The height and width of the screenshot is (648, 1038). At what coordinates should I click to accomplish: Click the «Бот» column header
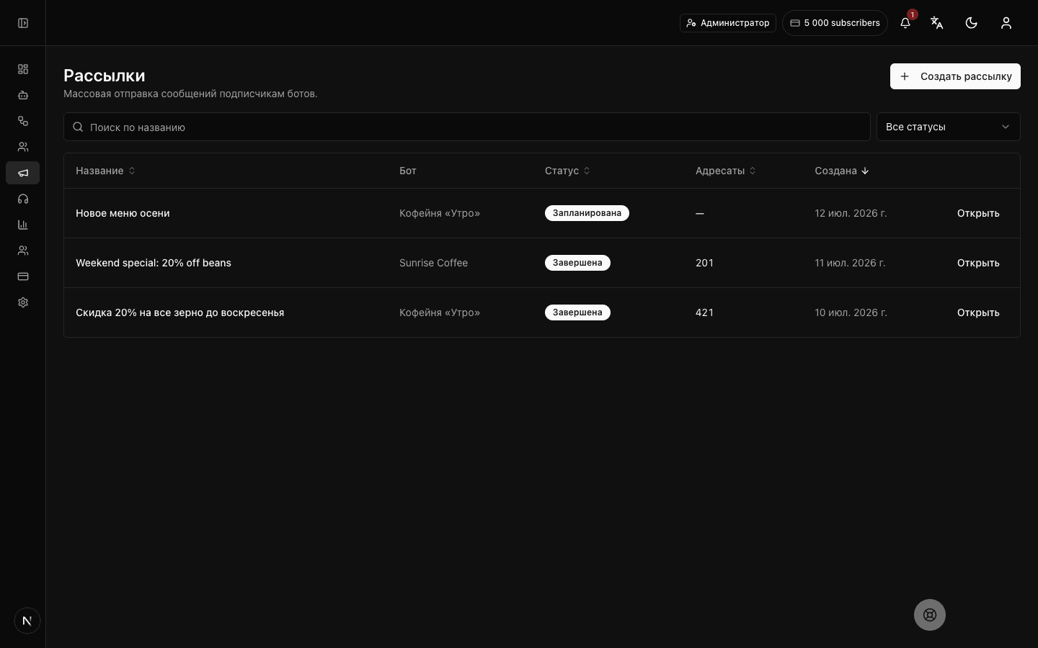(x=408, y=171)
